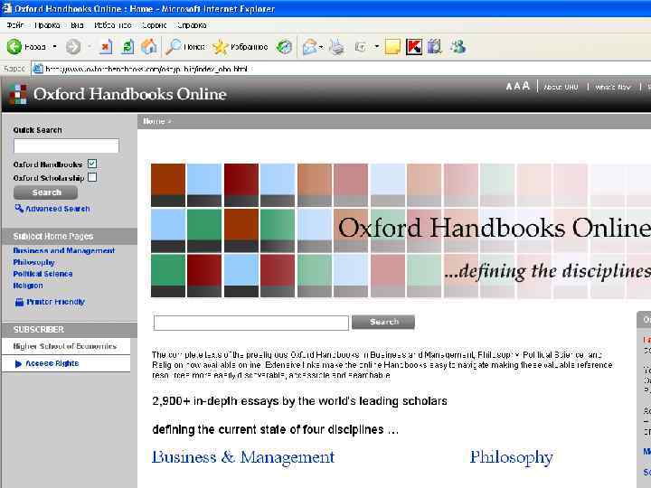This screenshot has height=488, width=651.
Task: Click the page icon in the address bar
Action: tap(38, 69)
